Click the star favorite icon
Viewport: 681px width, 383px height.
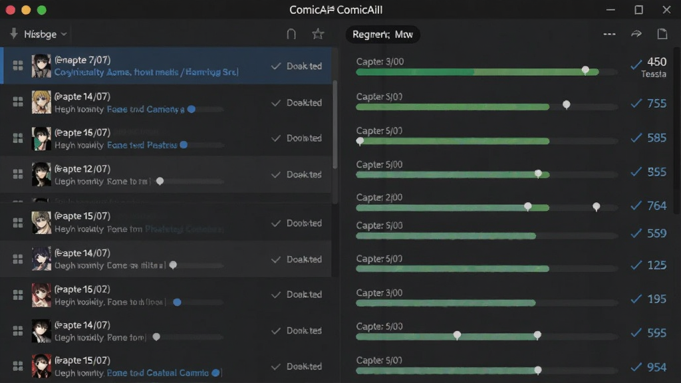coord(318,34)
